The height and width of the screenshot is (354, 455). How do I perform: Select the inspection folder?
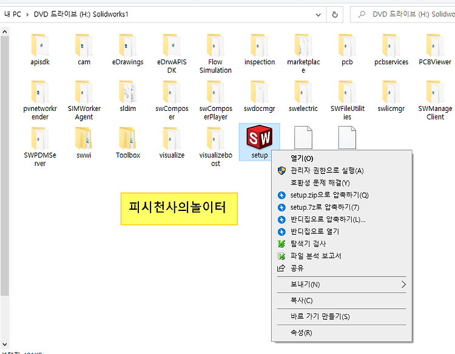tap(260, 50)
